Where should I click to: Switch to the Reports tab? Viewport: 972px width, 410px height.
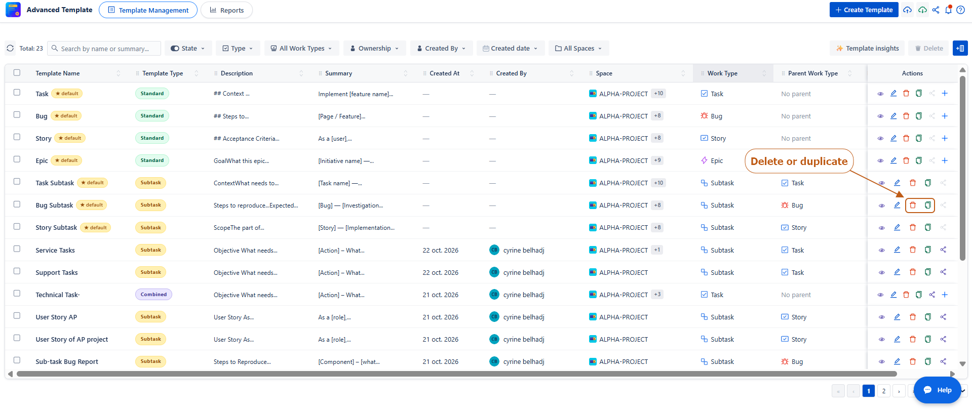(226, 10)
